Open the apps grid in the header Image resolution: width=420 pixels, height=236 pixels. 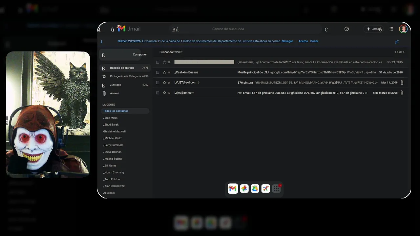(x=391, y=29)
